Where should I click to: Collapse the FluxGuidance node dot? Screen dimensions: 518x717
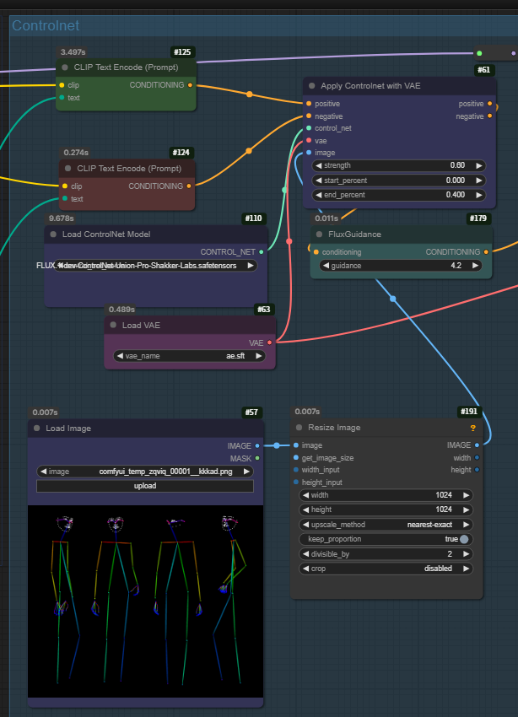(x=319, y=235)
